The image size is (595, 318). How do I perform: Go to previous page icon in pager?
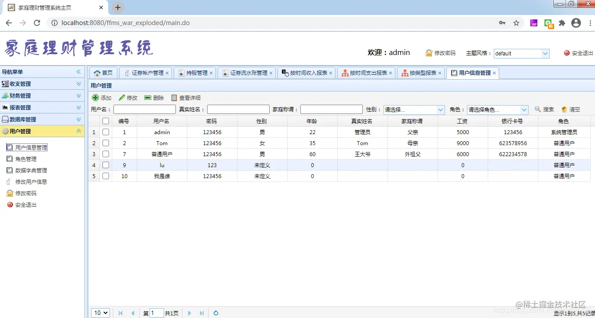click(x=133, y=313)
